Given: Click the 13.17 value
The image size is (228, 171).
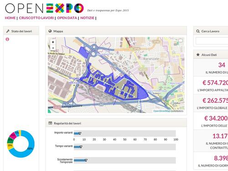Looking at the screenshot, I should click(220, 136).
